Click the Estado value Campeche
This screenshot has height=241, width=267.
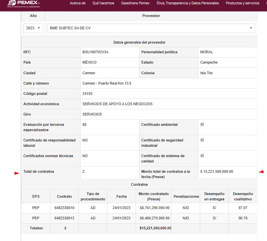tap(209, 62)
